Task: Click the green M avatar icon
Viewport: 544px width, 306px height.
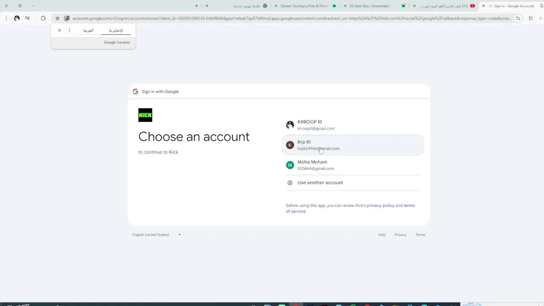Action: tap(290, 165)
